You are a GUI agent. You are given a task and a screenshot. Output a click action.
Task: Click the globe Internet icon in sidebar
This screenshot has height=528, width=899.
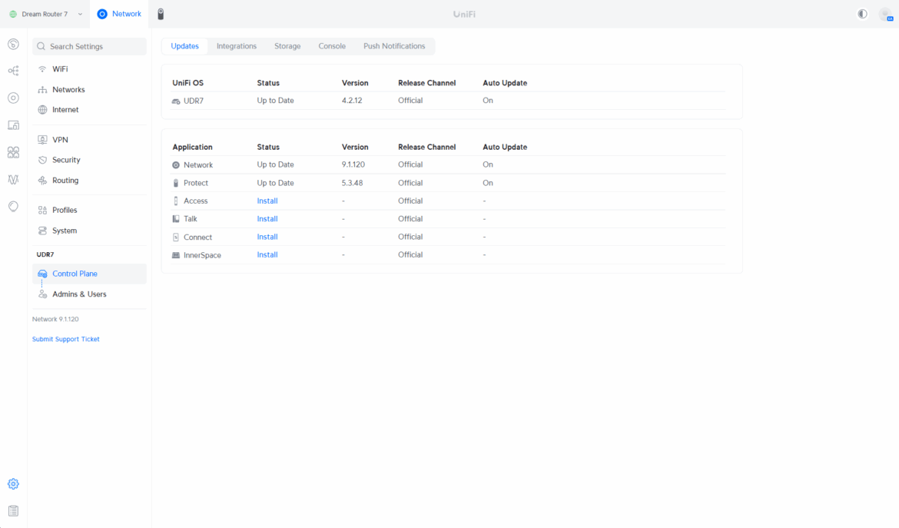[x=42, y=110]
